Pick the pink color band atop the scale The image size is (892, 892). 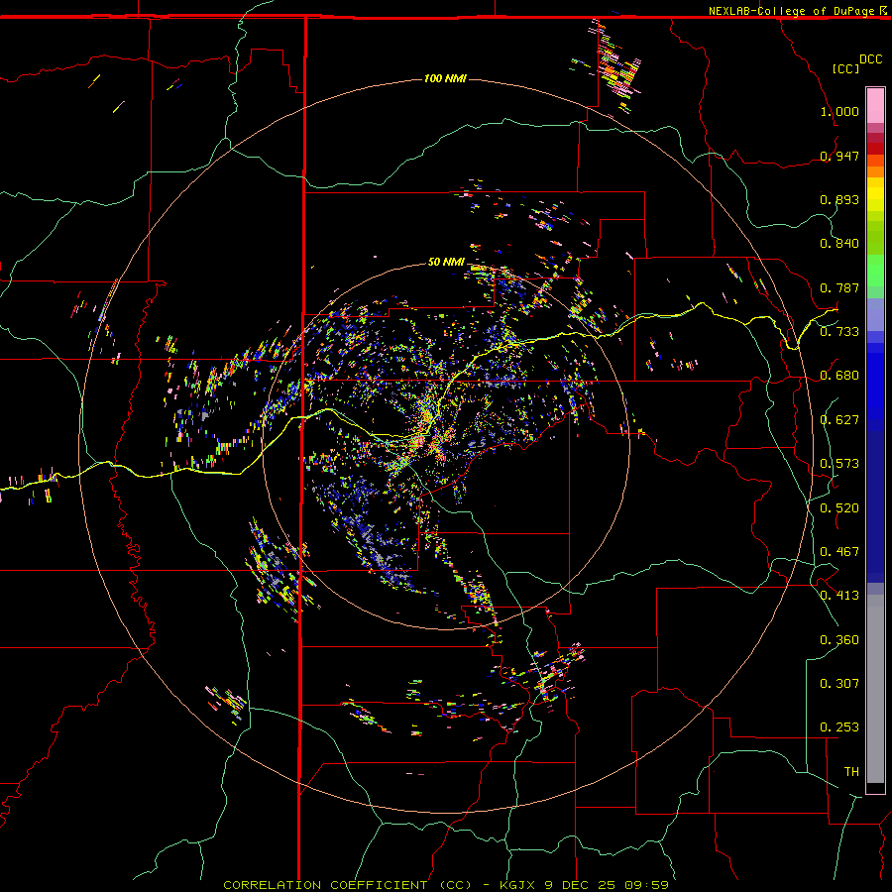[875, 106]
